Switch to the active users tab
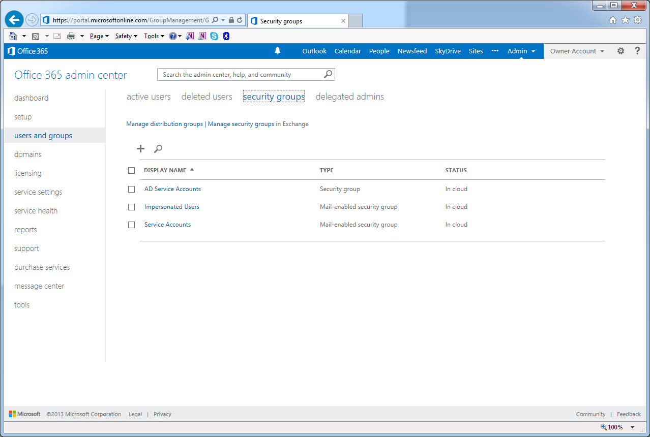Viewport: 650px width, 437px height. [149, 97]
